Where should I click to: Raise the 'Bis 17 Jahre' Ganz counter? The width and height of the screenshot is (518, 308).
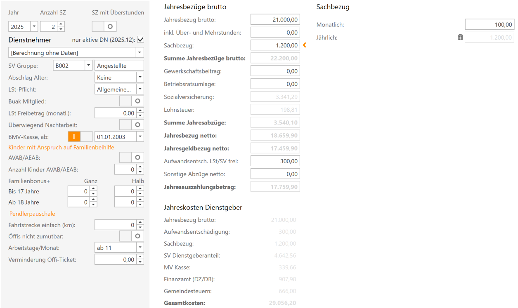tap(93, 188)
